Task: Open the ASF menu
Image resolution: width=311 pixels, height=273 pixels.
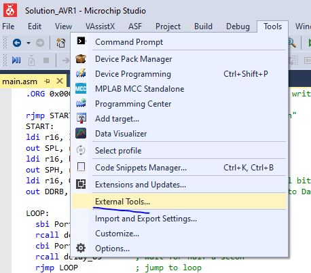Action: click(135, 26)
